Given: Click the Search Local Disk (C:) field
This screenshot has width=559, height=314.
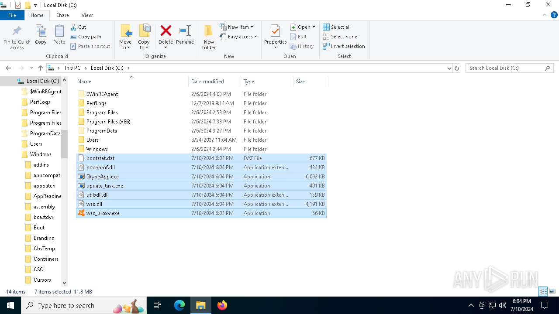Looking at the screenshot, I should (x=509, y=68).
